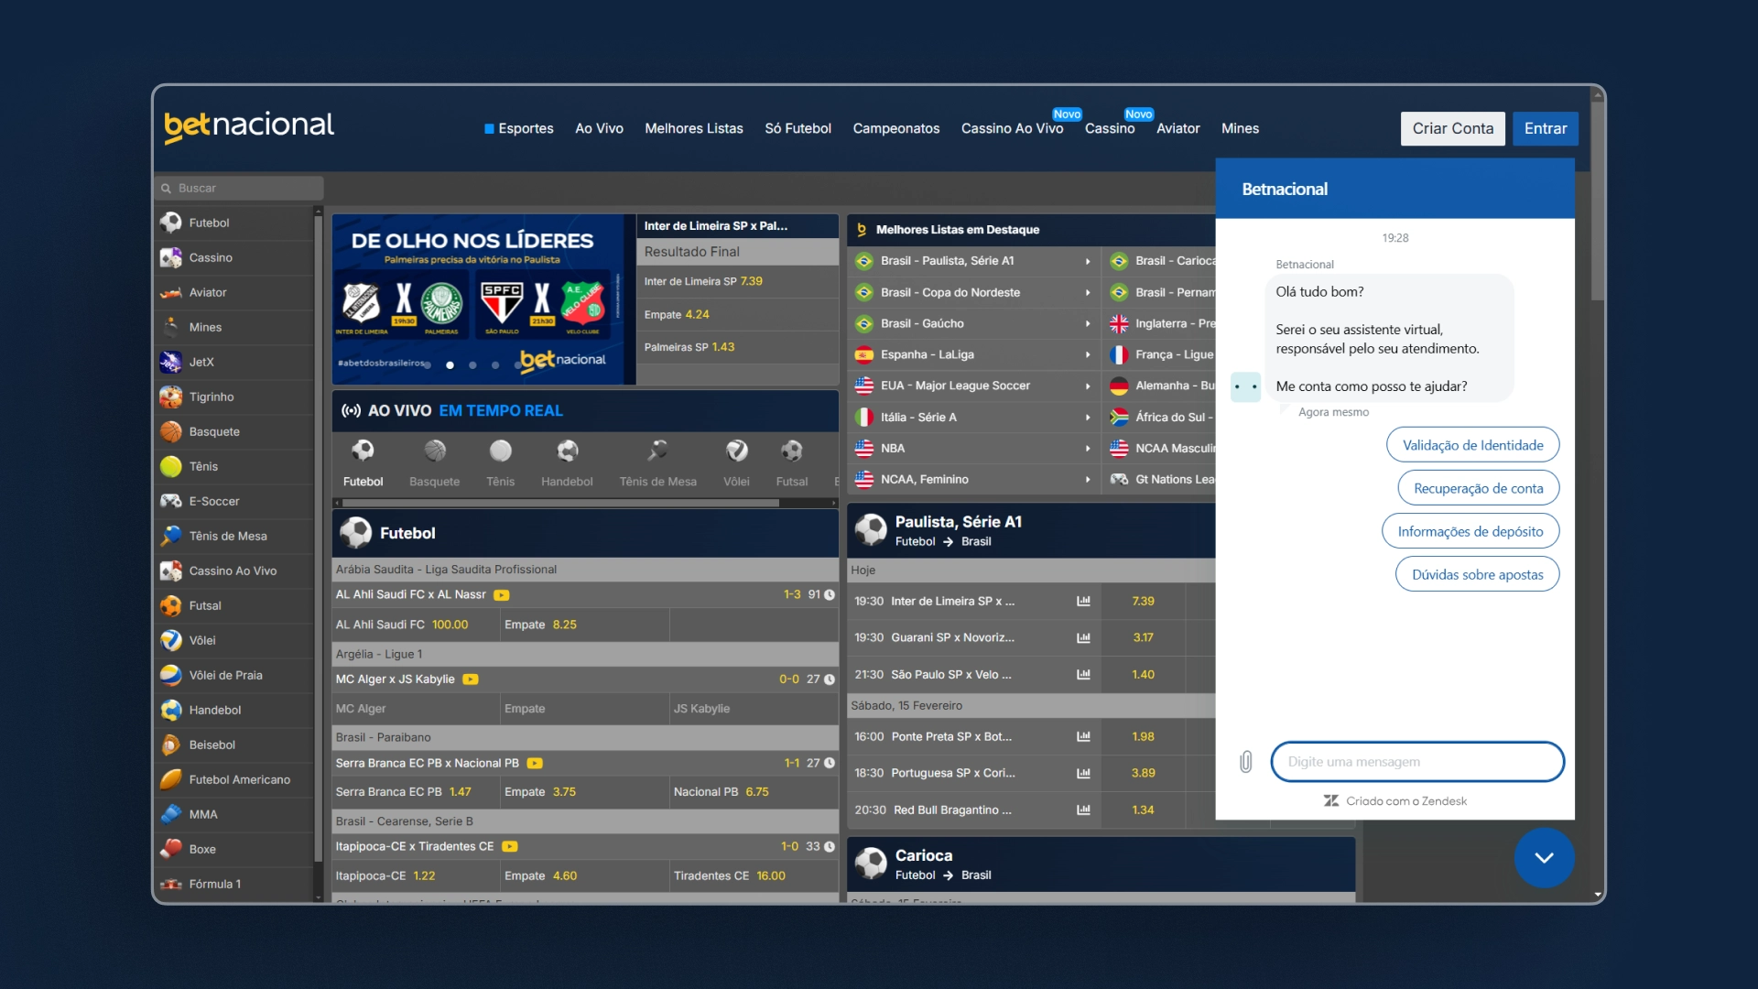Image resolution: width=1758 pixels, height=989 pixels.
Task: Open statistics chart icon for Guarani SP match
Action: pyautogui.click(x=1083, y=637)
